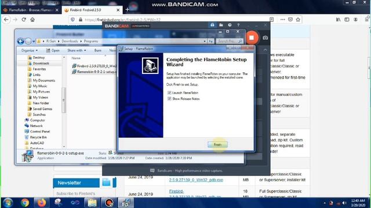Open Windows Start button
The image size is (371, 208).
point(8,203)
